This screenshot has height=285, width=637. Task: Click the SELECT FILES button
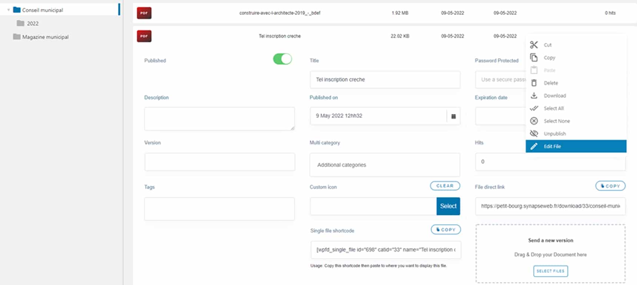pos(550,271)
